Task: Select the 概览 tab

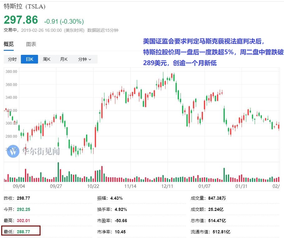Action: [x=9, y=44]
